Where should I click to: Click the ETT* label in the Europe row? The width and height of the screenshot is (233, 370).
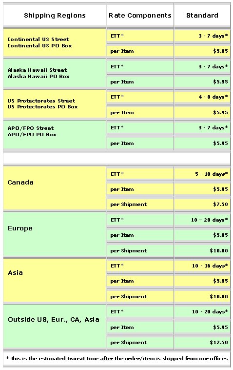[x=117, y=220]
